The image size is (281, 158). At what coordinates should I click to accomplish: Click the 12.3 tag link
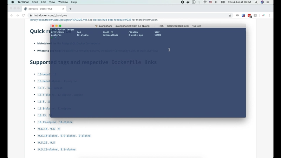pos(41,88)
